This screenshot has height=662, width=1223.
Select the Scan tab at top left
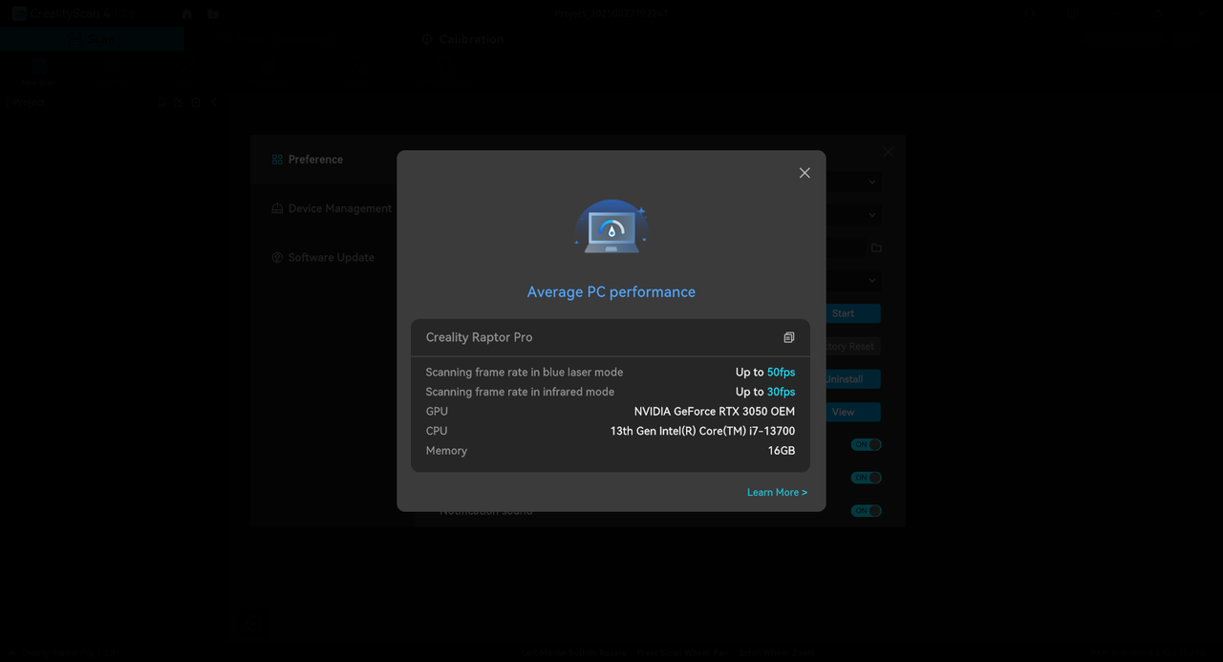pyautogui.click(x=92, y=39)
